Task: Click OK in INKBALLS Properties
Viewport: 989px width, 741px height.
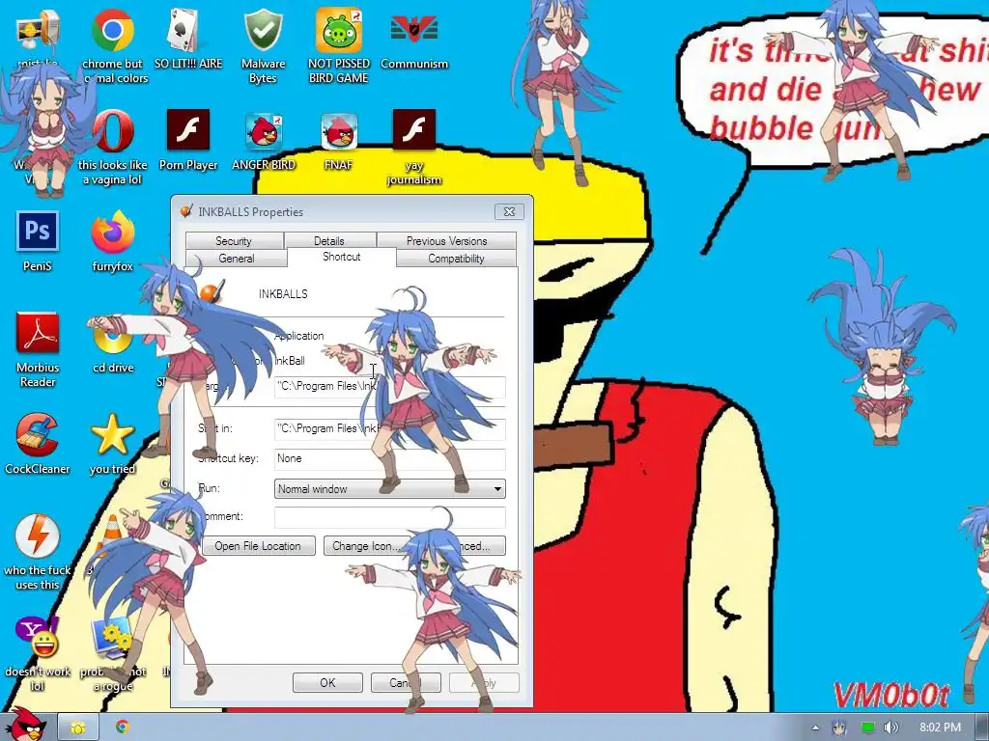Action: pyautogui.click(x=327, y=682)
